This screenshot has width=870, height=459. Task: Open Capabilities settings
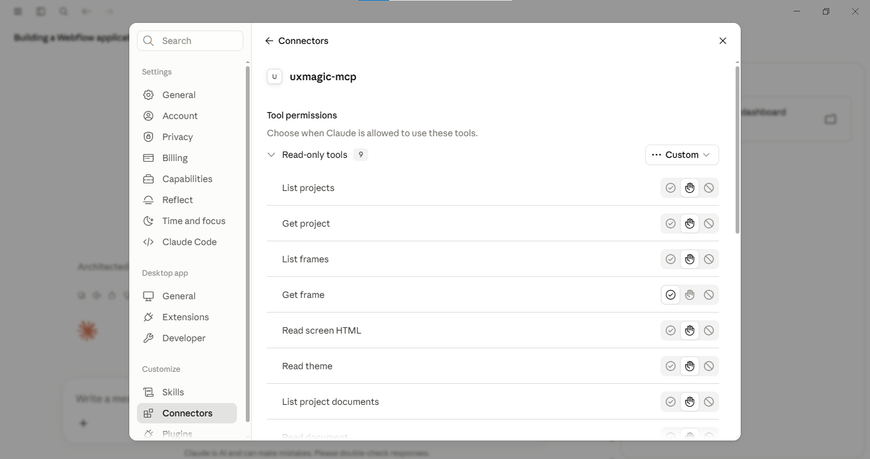187,179
